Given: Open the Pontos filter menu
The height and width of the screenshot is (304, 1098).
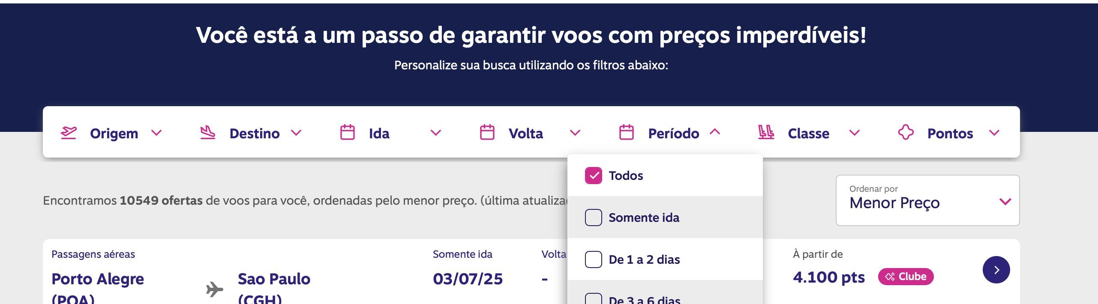Looking at the screenshot, I should click(x=950, y=133).
